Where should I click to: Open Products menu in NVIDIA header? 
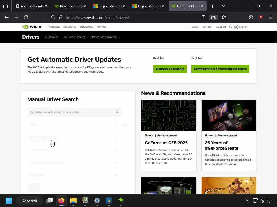click(x=54, y=27)
